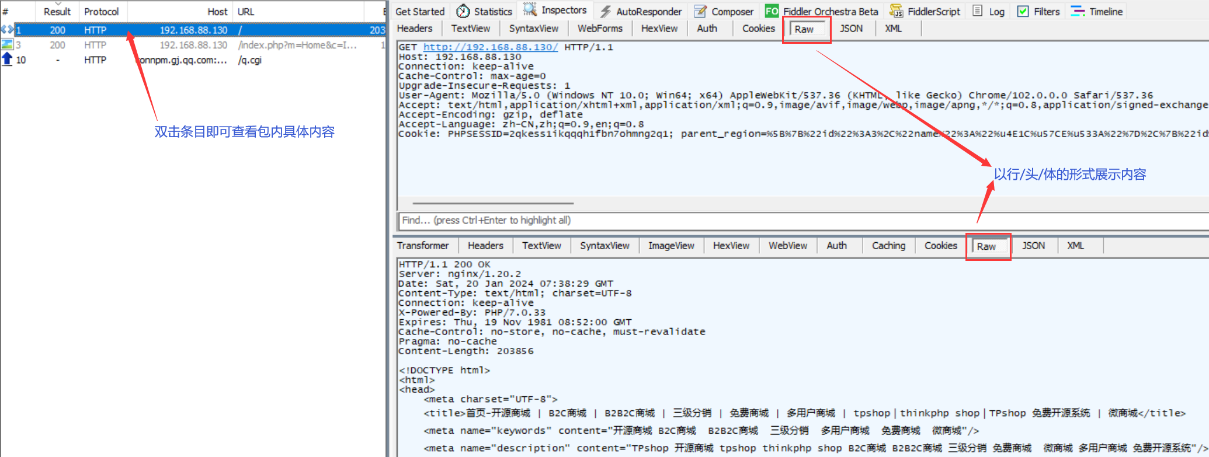The width and height of the screenshot is (1209, 457).
Task: Click the FiddlerScript JS icon
Action: point(896,11)
